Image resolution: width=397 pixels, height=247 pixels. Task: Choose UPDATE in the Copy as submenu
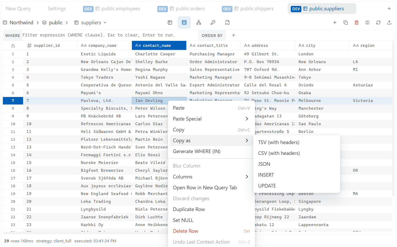[296, 186]
